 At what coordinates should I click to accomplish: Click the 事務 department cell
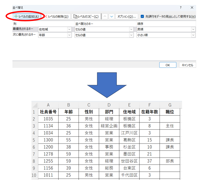(x=109, y=147)
